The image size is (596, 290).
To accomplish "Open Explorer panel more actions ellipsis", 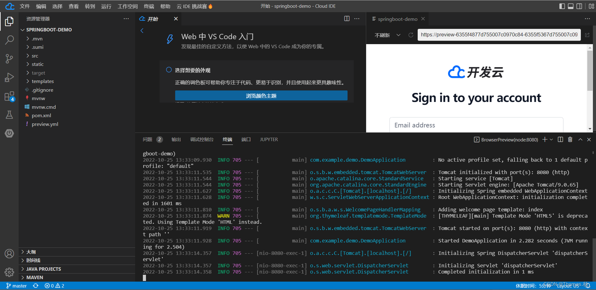I will pyautogui.click(x=126, y=19).
